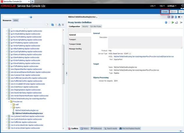Select the Configuration tab

point(74,26)
